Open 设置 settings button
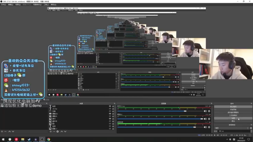 [x=233, y=118]
